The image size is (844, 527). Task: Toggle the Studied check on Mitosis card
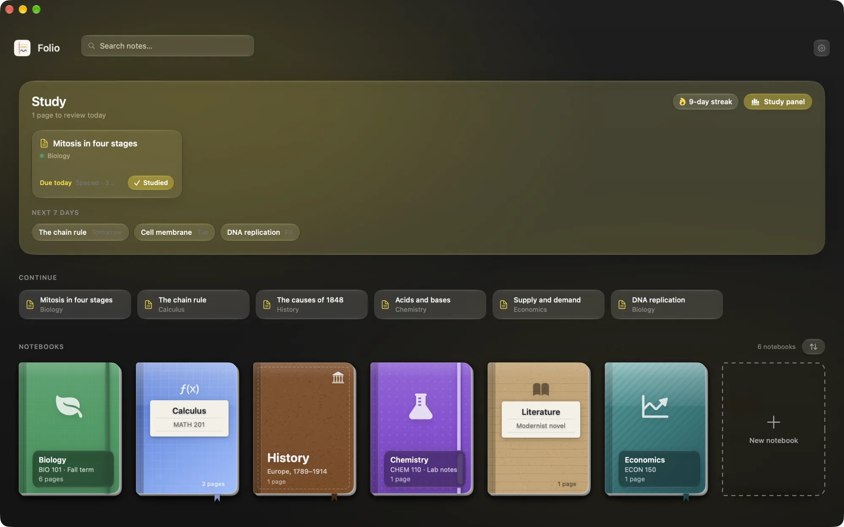coord(151,183)
